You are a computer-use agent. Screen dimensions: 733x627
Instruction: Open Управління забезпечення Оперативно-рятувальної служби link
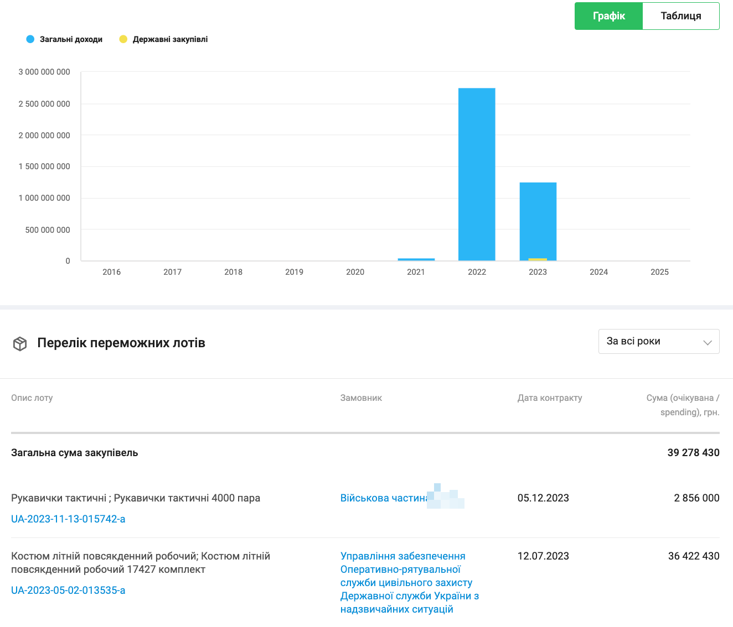coord(410,582)
